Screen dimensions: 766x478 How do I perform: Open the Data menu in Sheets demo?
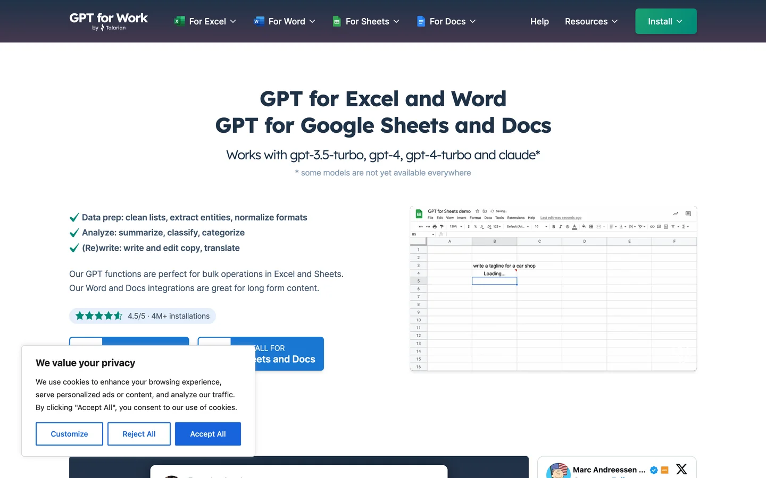(x=488, y=218)
